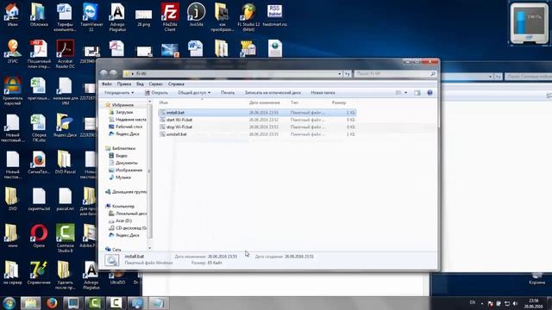Screen dimensions: 552x310
Task: Open the Opera desktop icon
Action: [39, 236]
